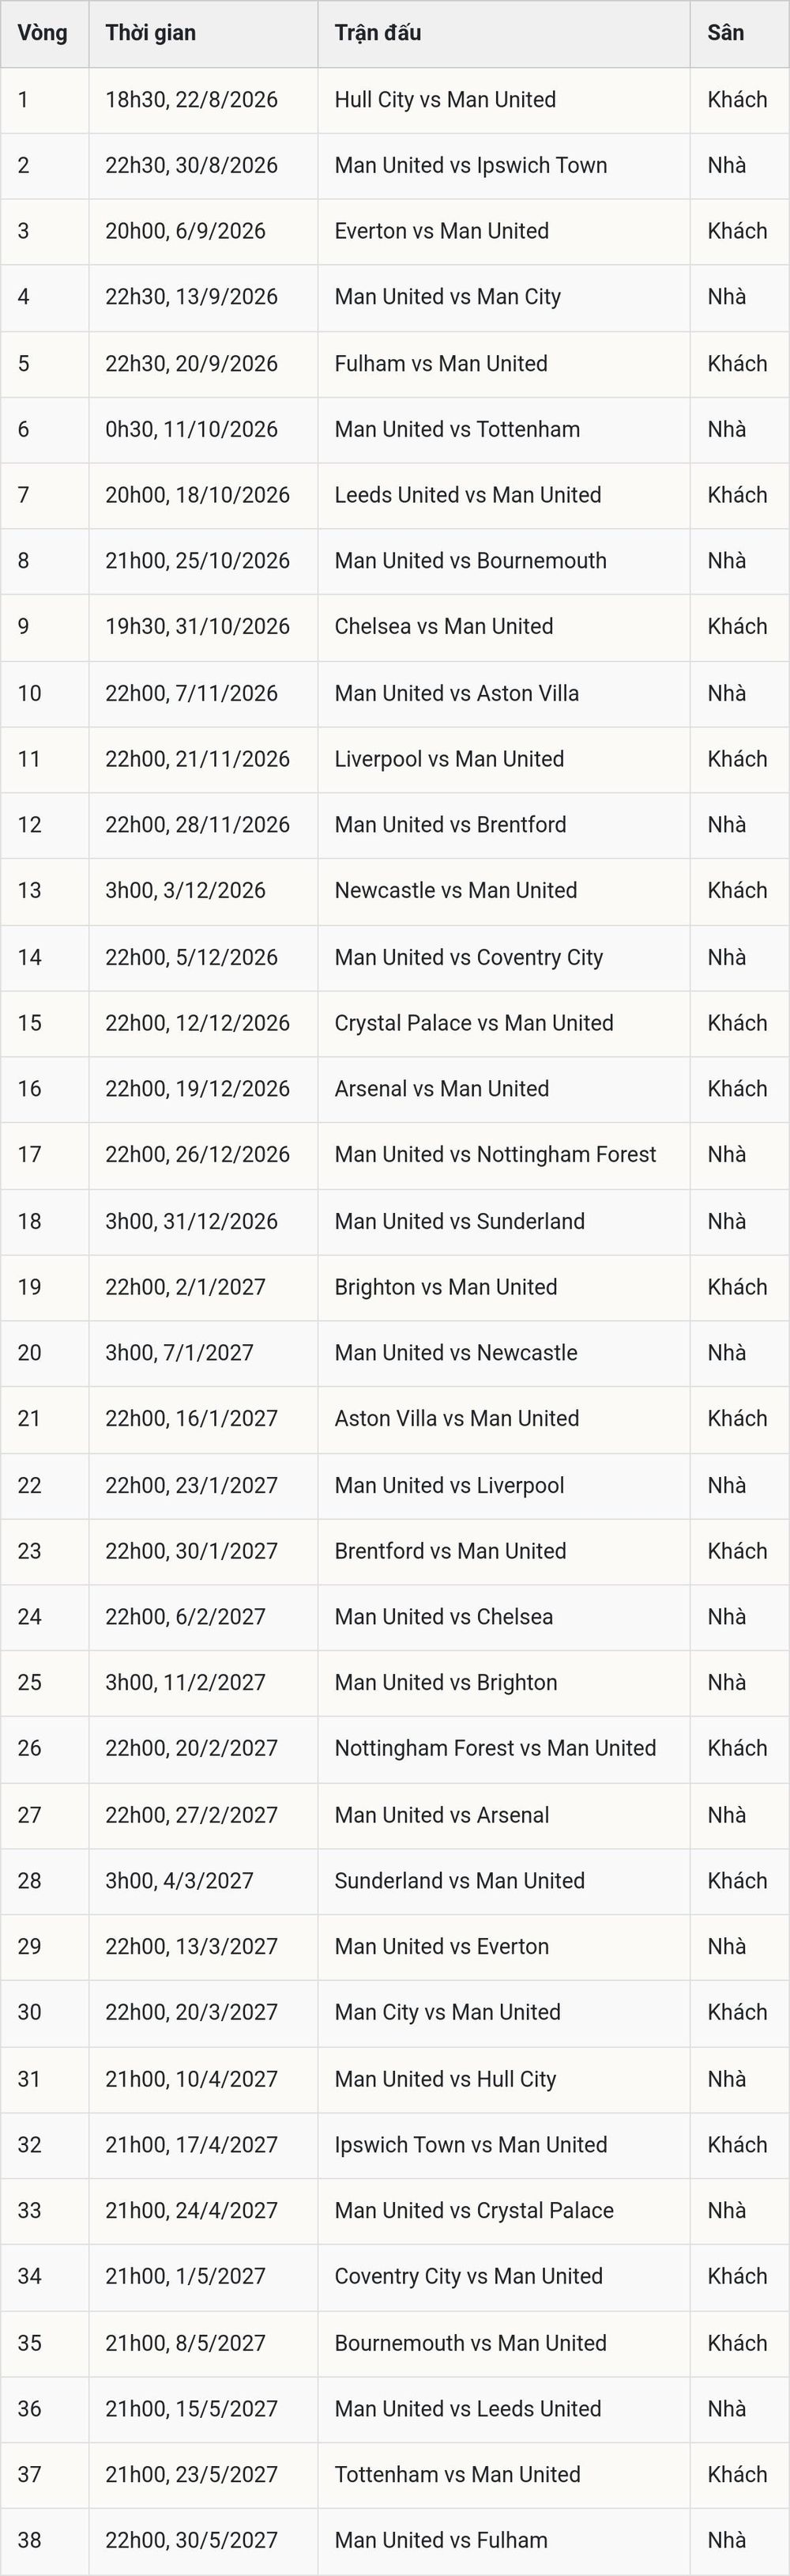The height and width of the screenshot is (2576, 790).
Task: Select Man United vs Nottingham Forest match
Action: click(495, 1155)
